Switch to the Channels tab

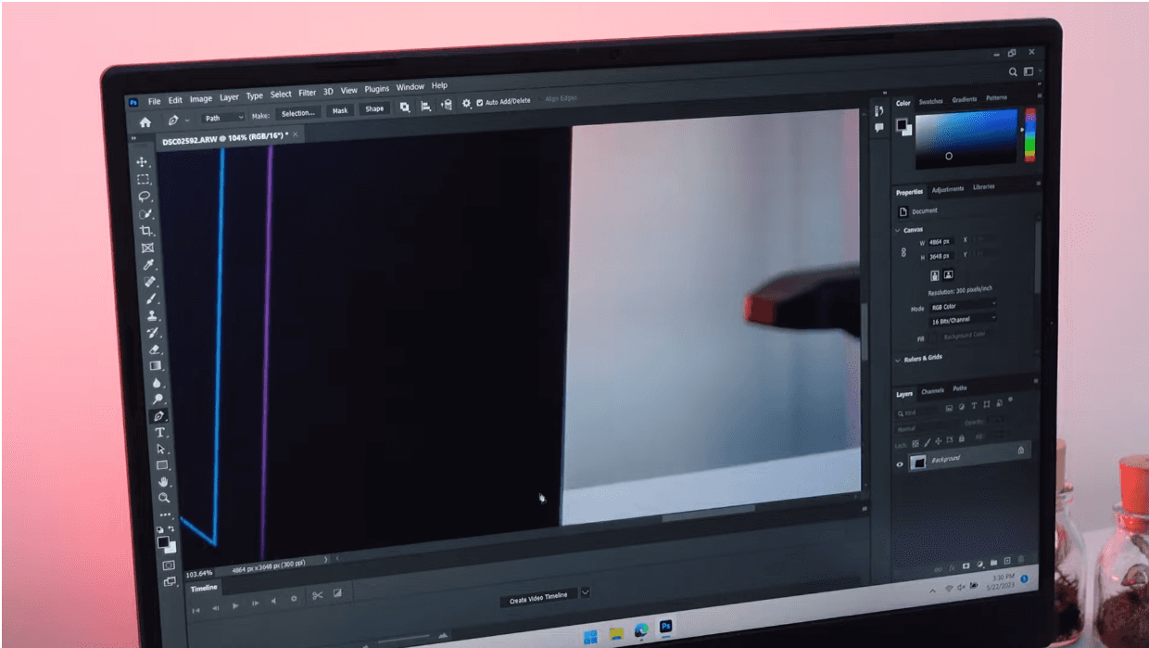(932, 391)
